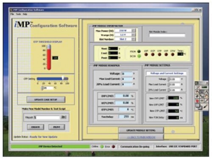Click the Set Module Index input field
212x159 pixels.
tap(167, 36)
